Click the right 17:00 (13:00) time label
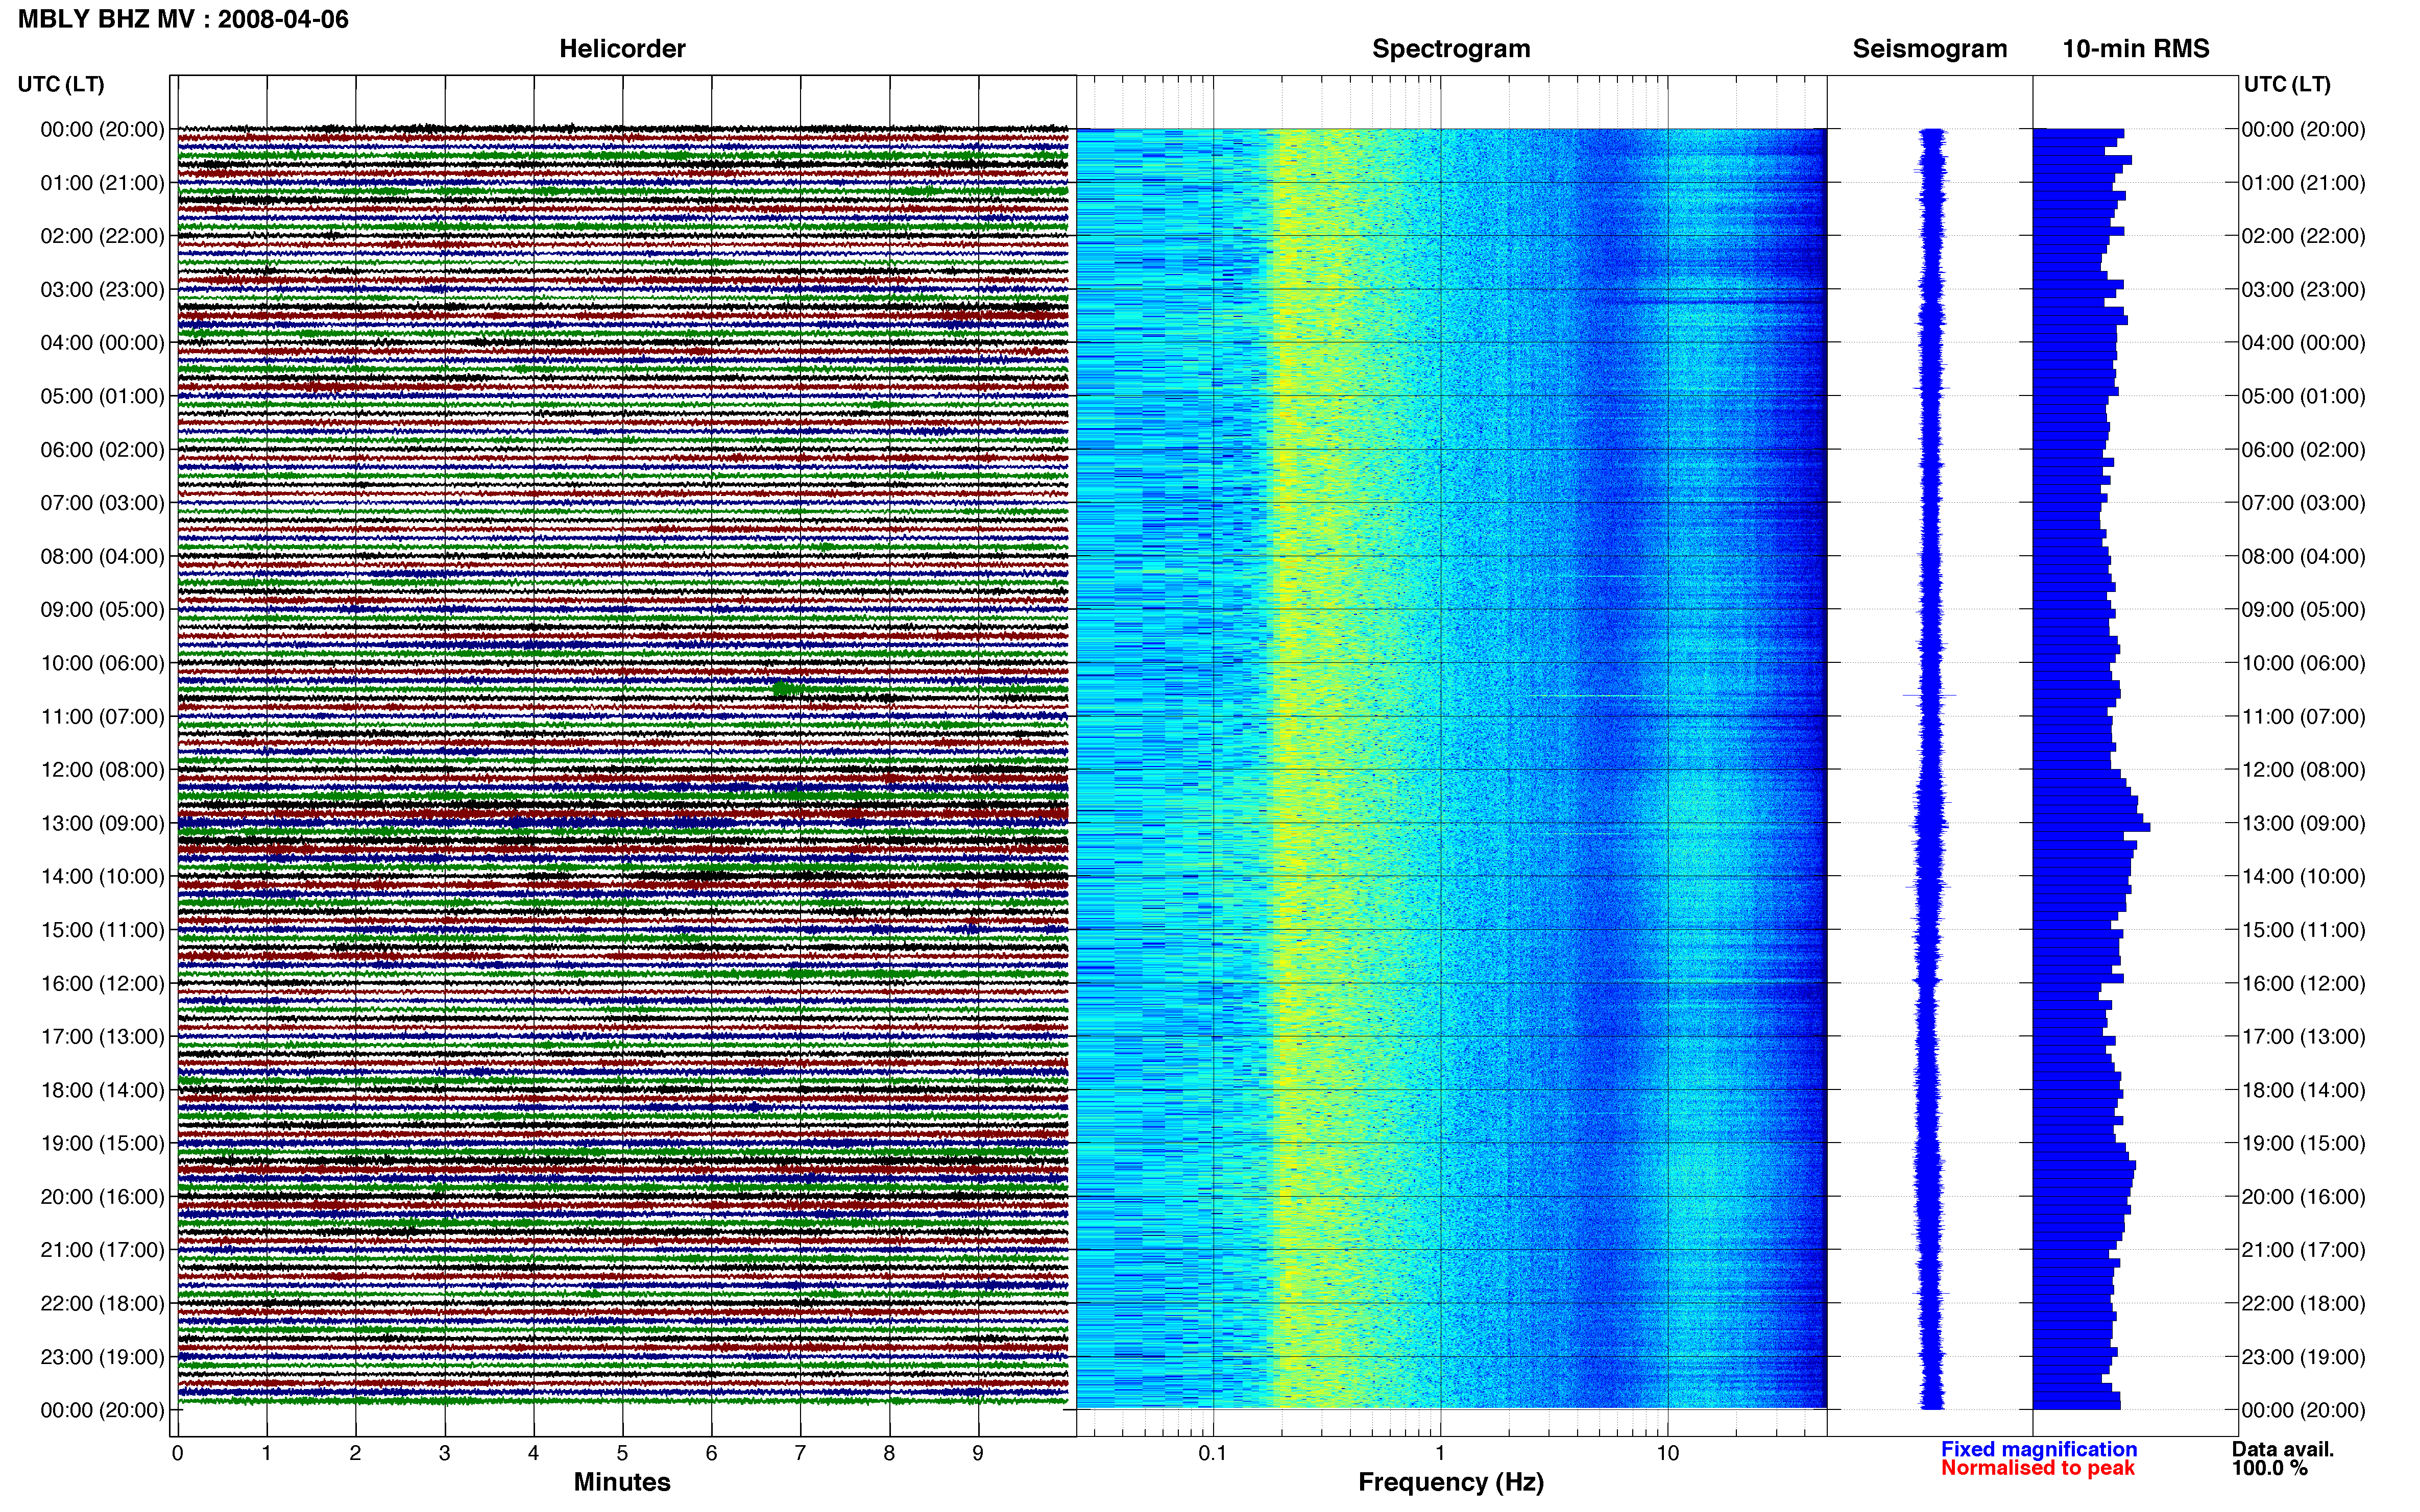 [2303, 1036]
